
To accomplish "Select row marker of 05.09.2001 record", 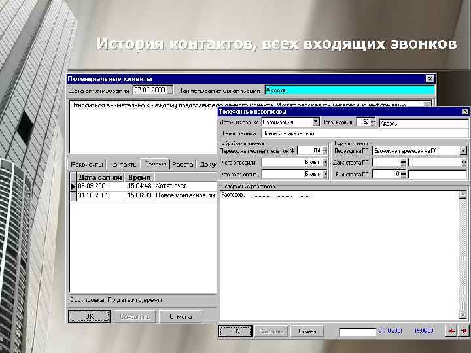I will 73,186.
